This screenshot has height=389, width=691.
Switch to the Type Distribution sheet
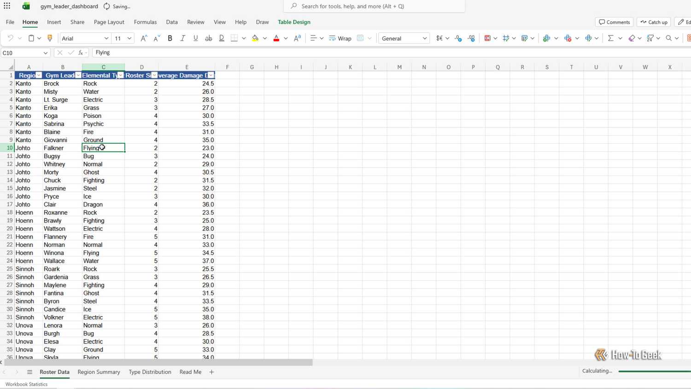[150, 372]
